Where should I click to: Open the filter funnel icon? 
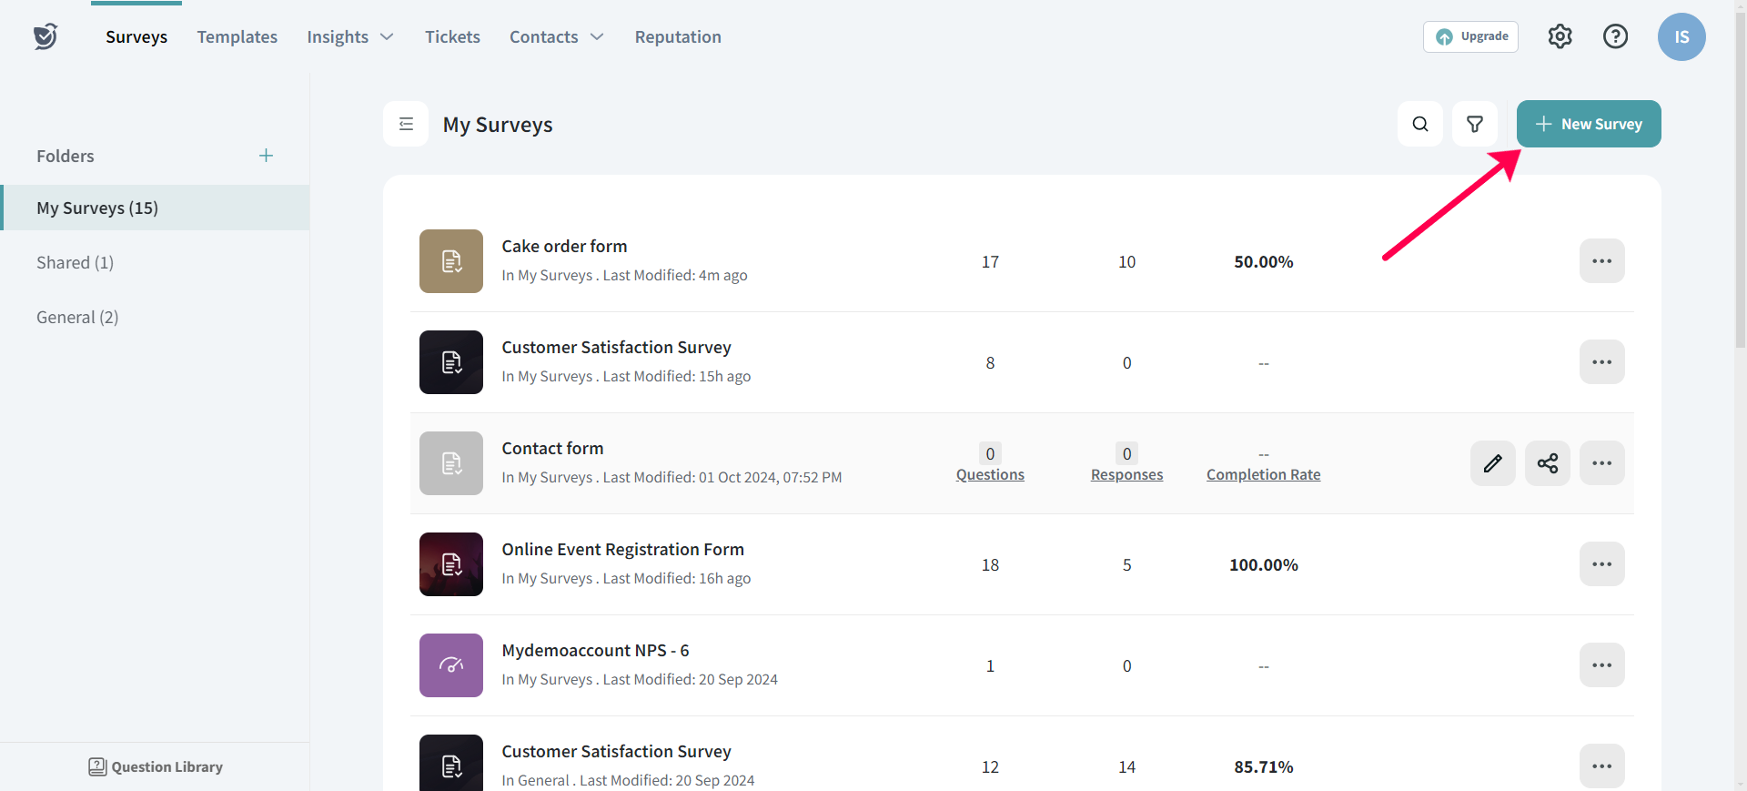[x=1474, y=124]
